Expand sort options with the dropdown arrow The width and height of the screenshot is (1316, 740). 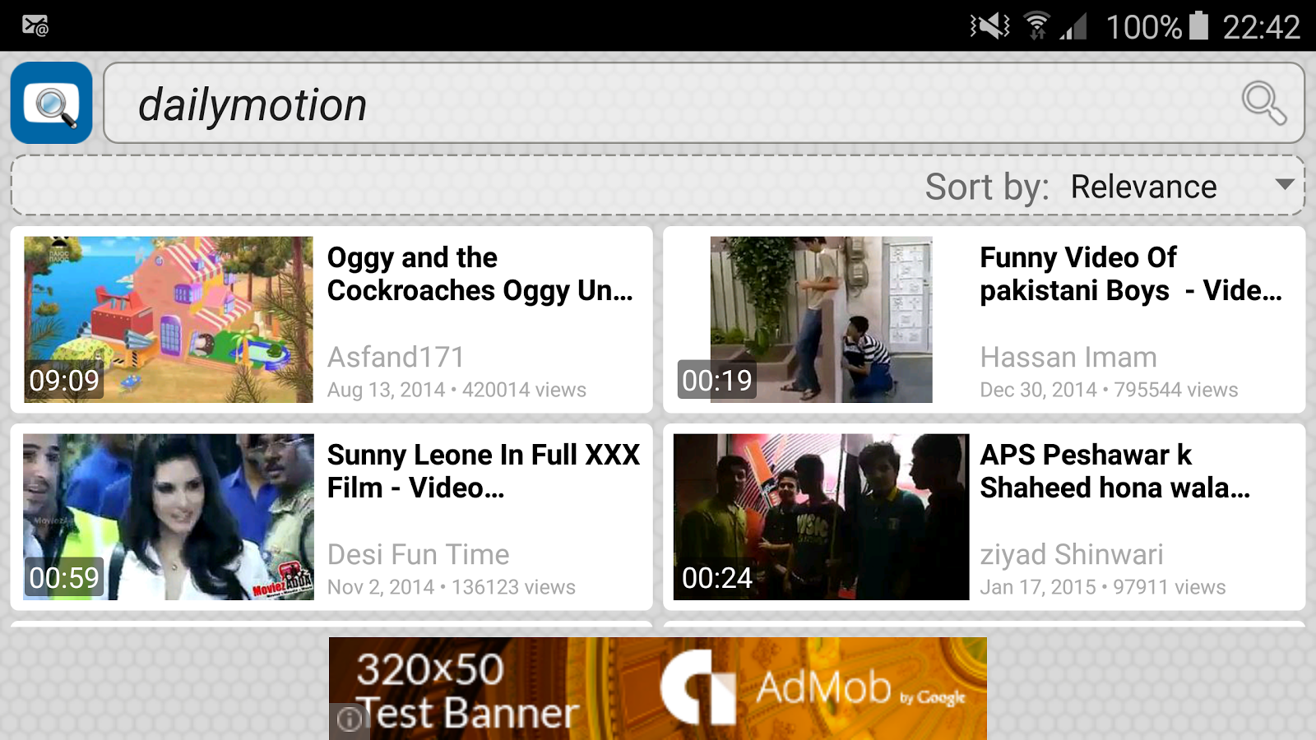[x=1285, y=185]
